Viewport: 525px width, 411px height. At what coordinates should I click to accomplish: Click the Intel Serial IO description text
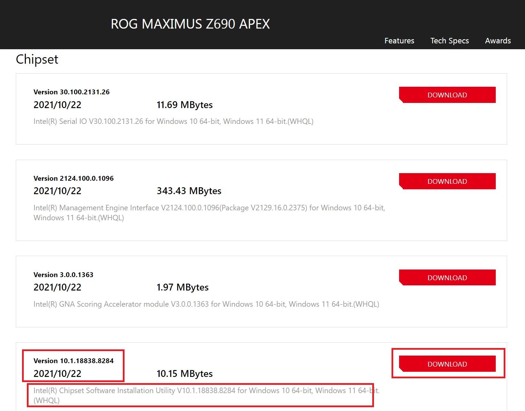point(173,122)
